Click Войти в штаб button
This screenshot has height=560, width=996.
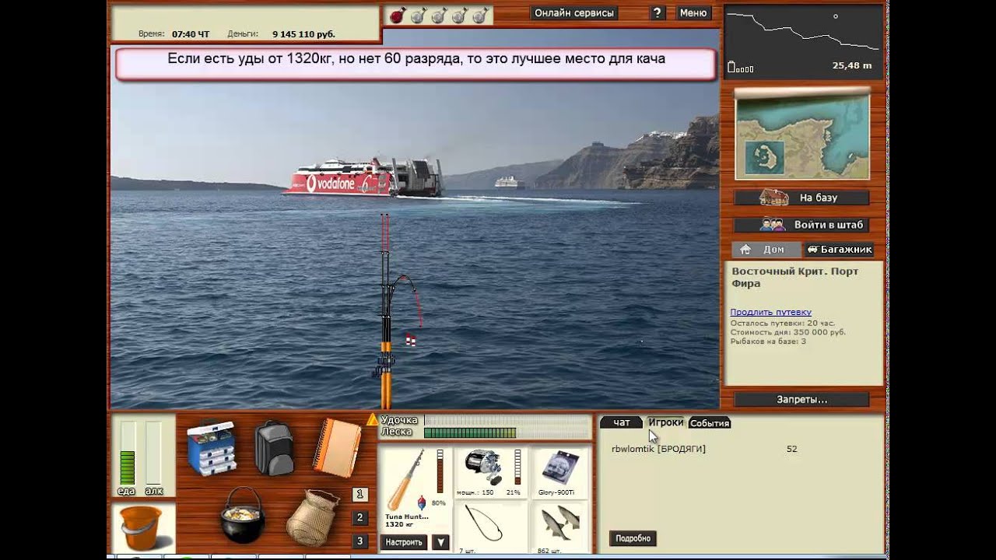[x=801, y=225]
